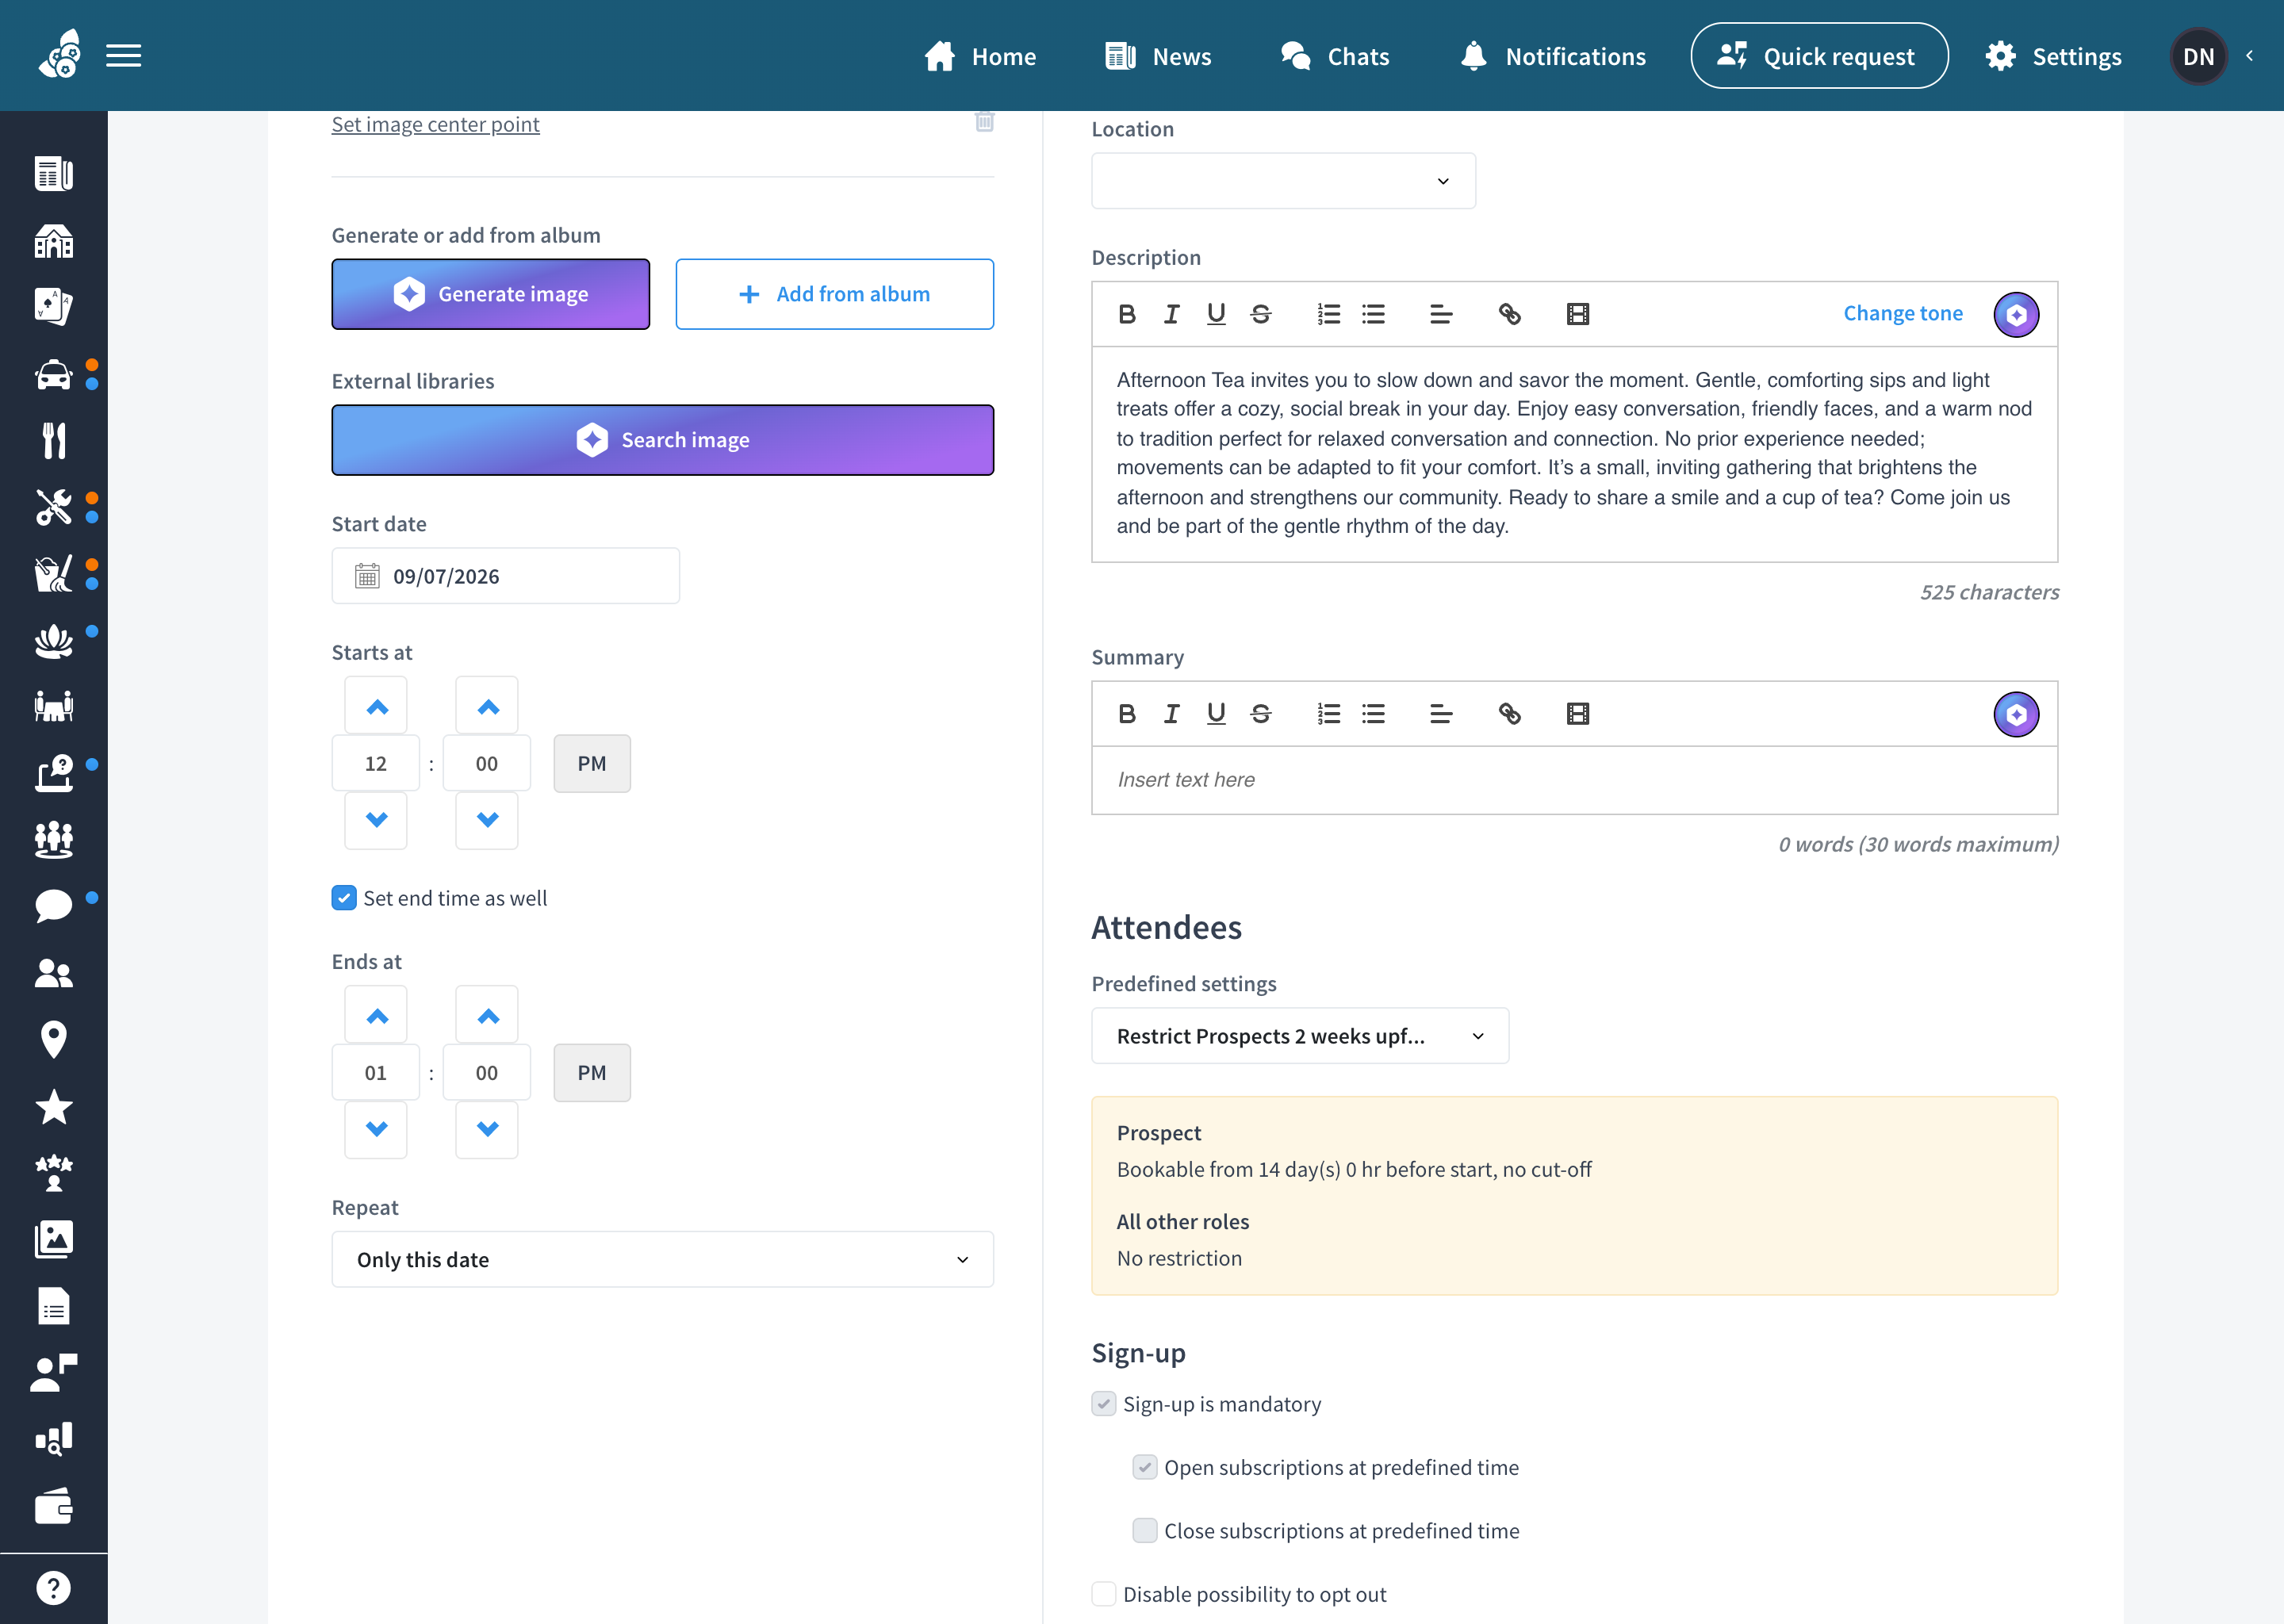
Task: Toggle the Starts at PM button
Action: [592, 764]
